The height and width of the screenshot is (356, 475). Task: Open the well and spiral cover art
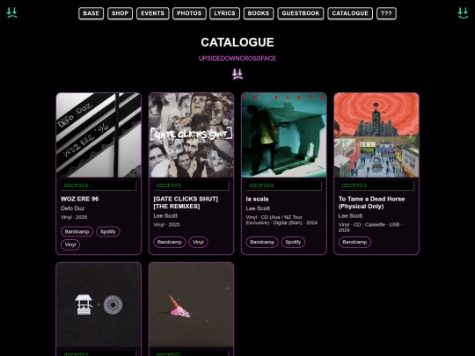pos(99,304)
